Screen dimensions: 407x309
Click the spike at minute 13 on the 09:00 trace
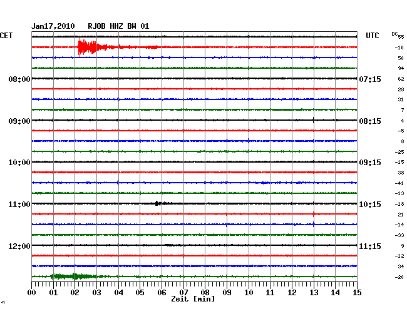tap(314, 120)
